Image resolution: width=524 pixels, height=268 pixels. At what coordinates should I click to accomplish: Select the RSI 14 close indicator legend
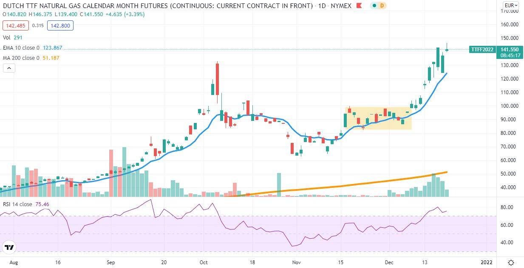26,204
